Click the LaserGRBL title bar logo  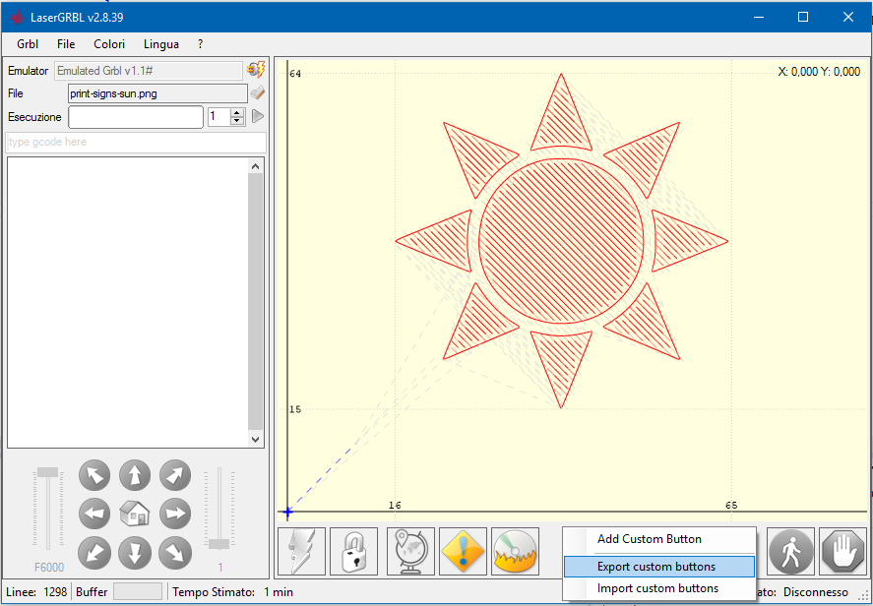18,18
